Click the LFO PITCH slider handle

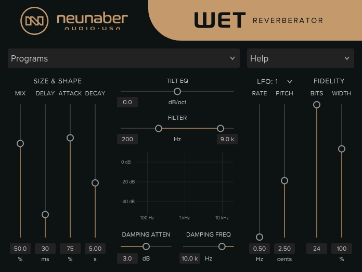click(x=285, y=181)
